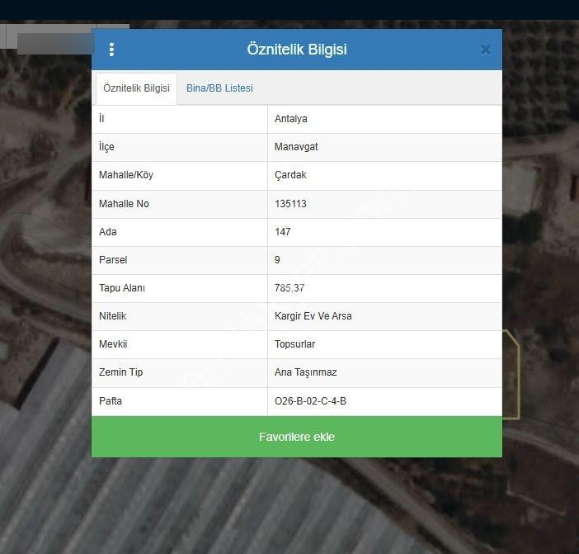Click the Kargir Ev Ve Arsa value
Screen dimensions: 579x554
(x=313, y=316)
